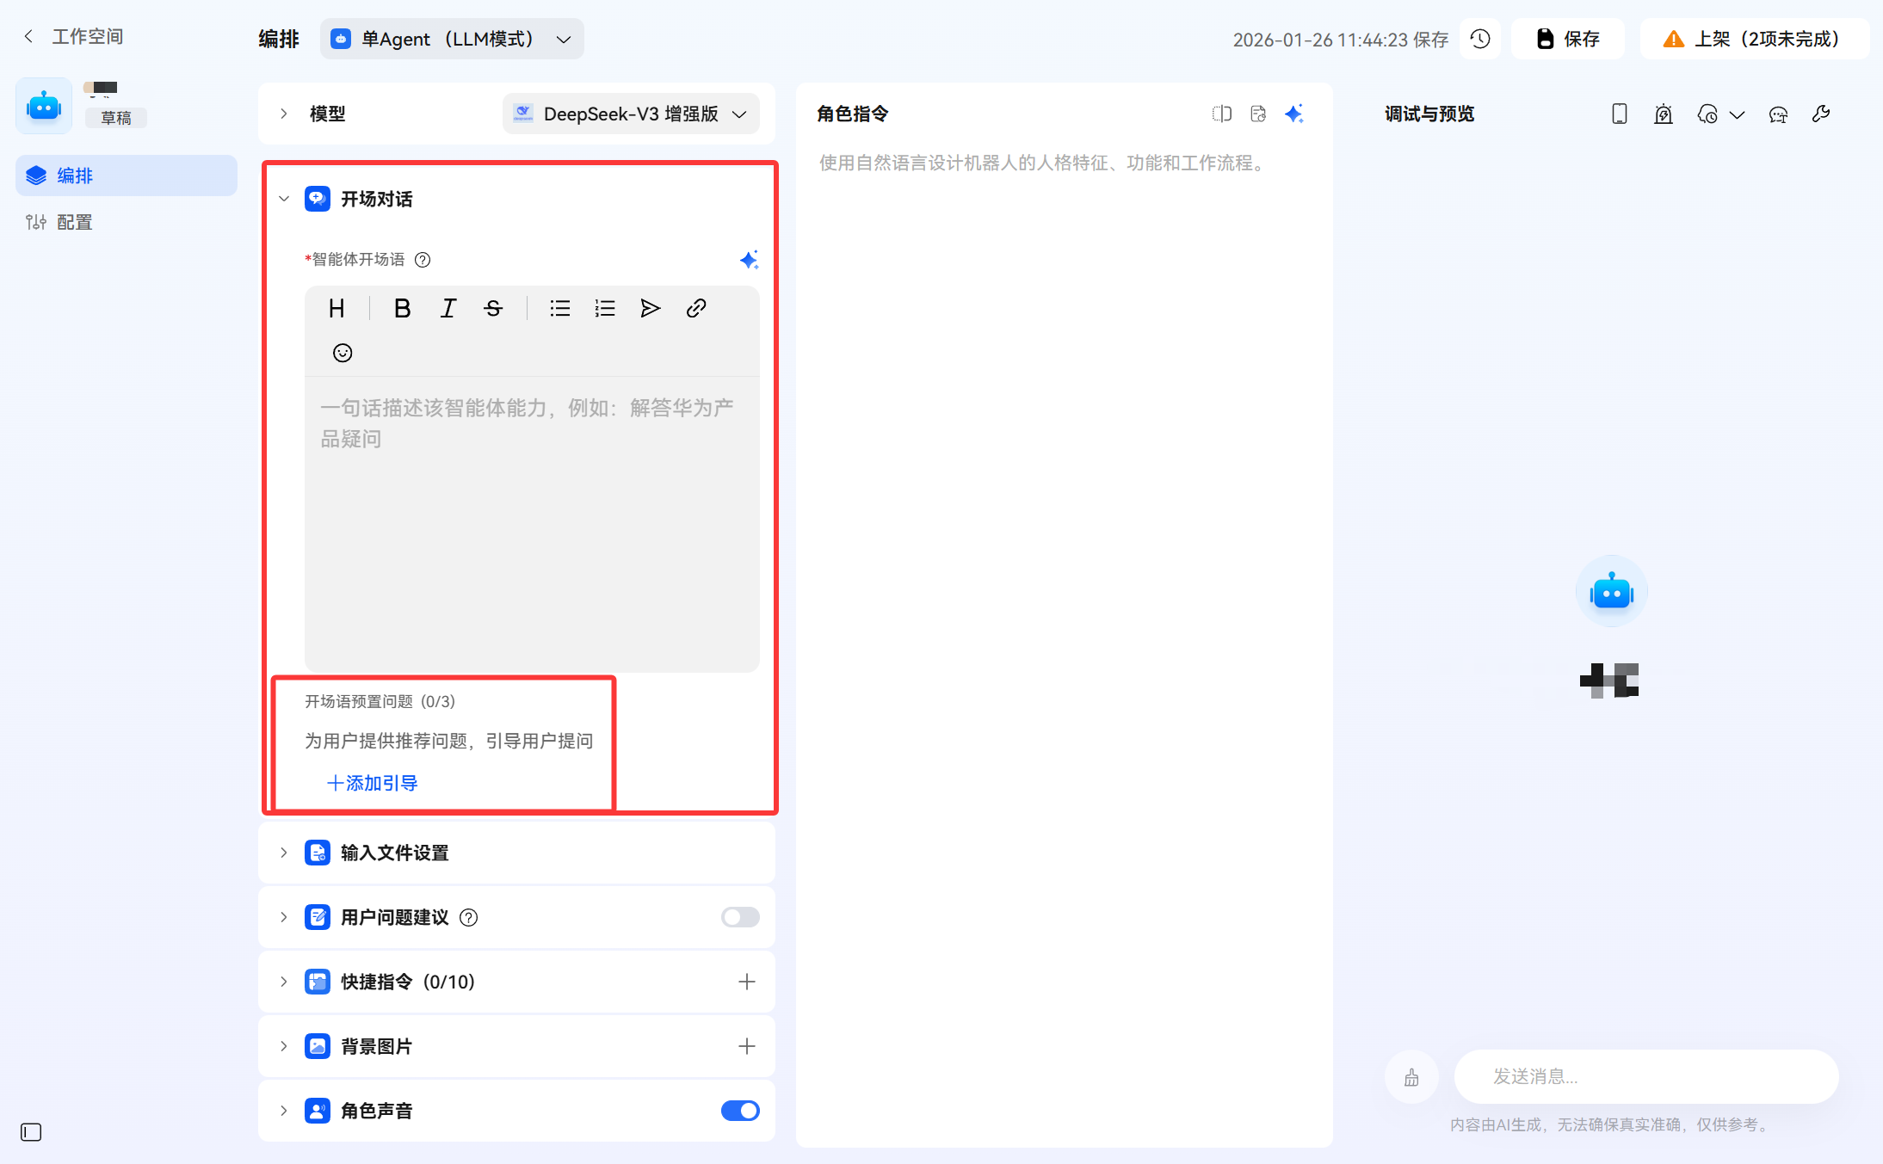Screen dimensions: 1883x1164
Task: Open the 单Agent（LLM模式） mode dropdown
Action: tap(452, 39)
